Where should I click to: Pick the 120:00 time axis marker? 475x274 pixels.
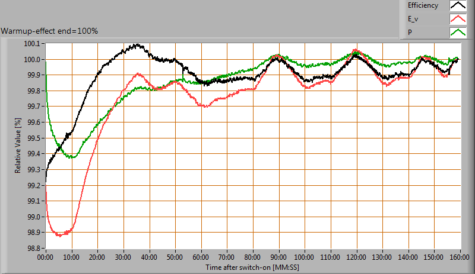pyautogui.click(x=356, y=258)
